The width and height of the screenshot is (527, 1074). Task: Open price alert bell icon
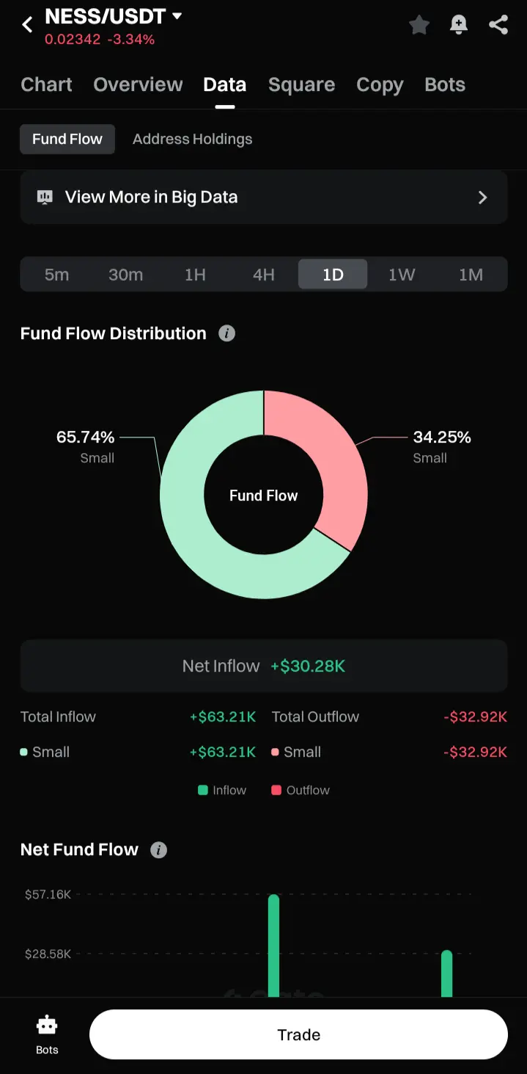[x=459, y=25]
